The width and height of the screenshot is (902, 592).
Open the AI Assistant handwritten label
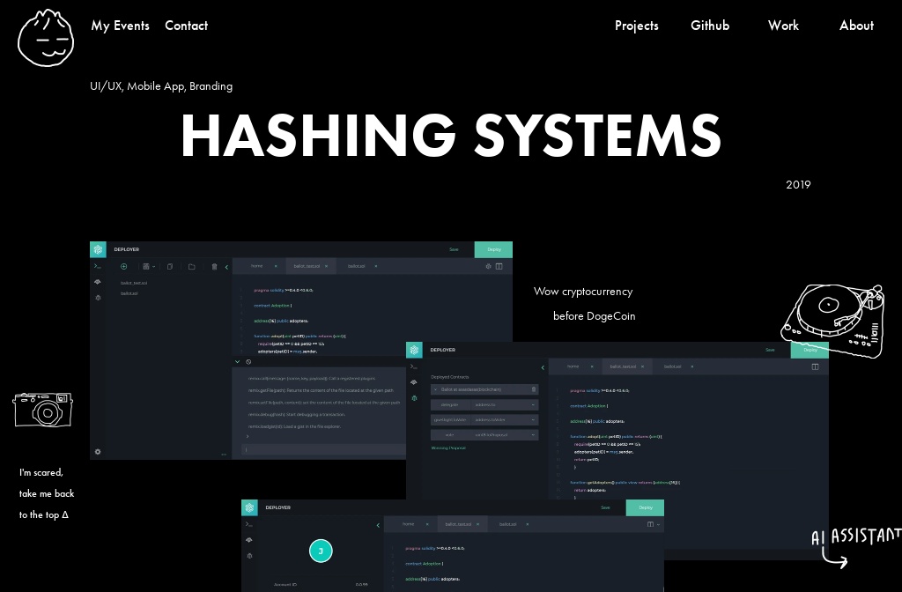coord(856,546)
